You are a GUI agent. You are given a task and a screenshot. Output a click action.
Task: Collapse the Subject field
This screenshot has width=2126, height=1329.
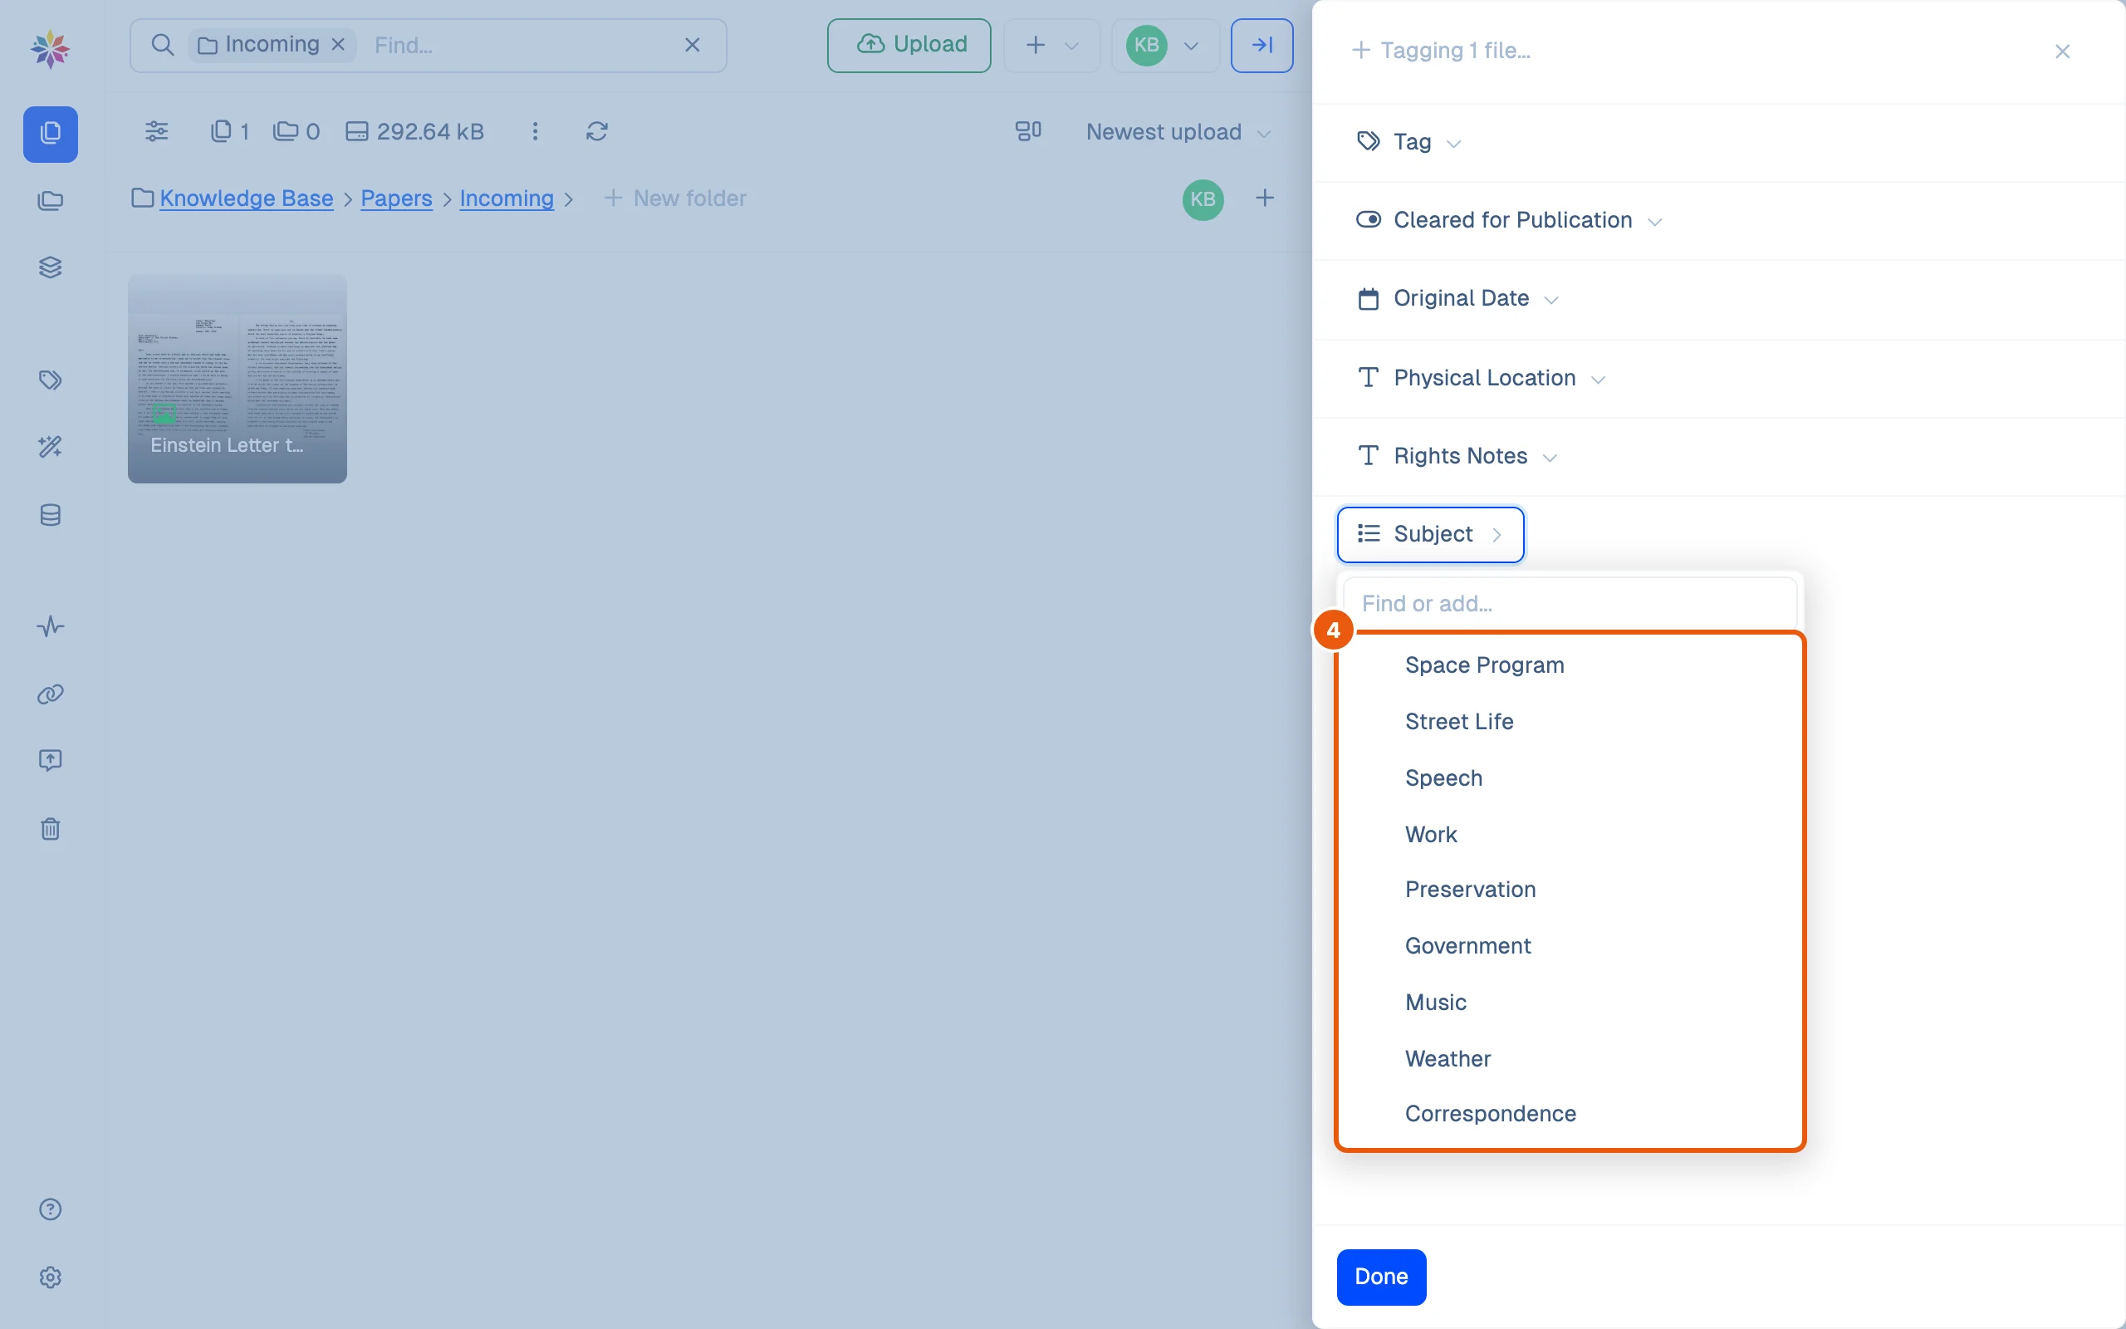1430,534
